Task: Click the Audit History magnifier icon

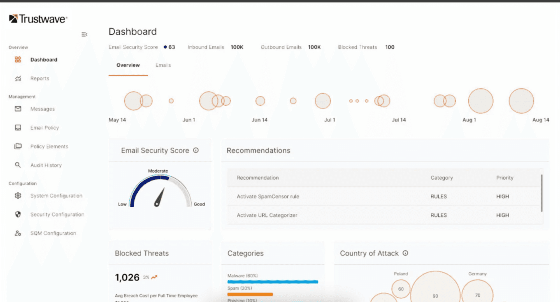Action: pos(18,165)
